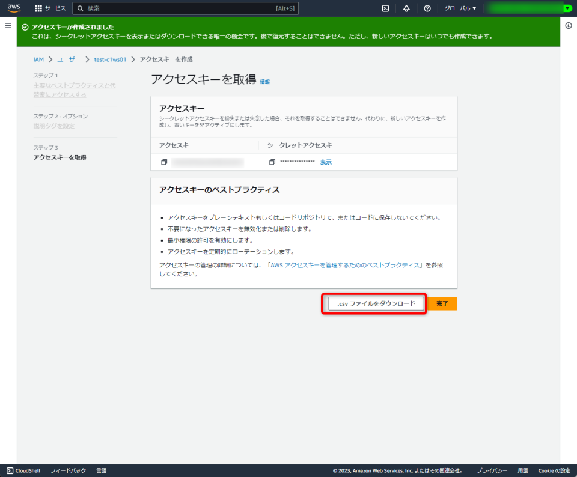The image size is (577, 477).
Task: Show the secret access key via 表示 link
Action: coord(325,162)
